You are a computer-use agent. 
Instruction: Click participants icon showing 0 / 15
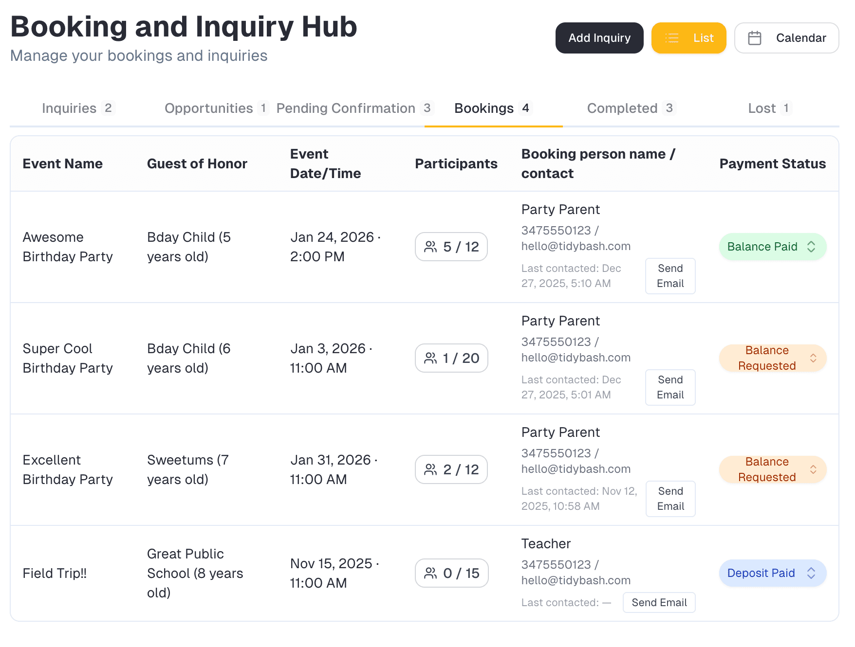click(x=429, y=573)
